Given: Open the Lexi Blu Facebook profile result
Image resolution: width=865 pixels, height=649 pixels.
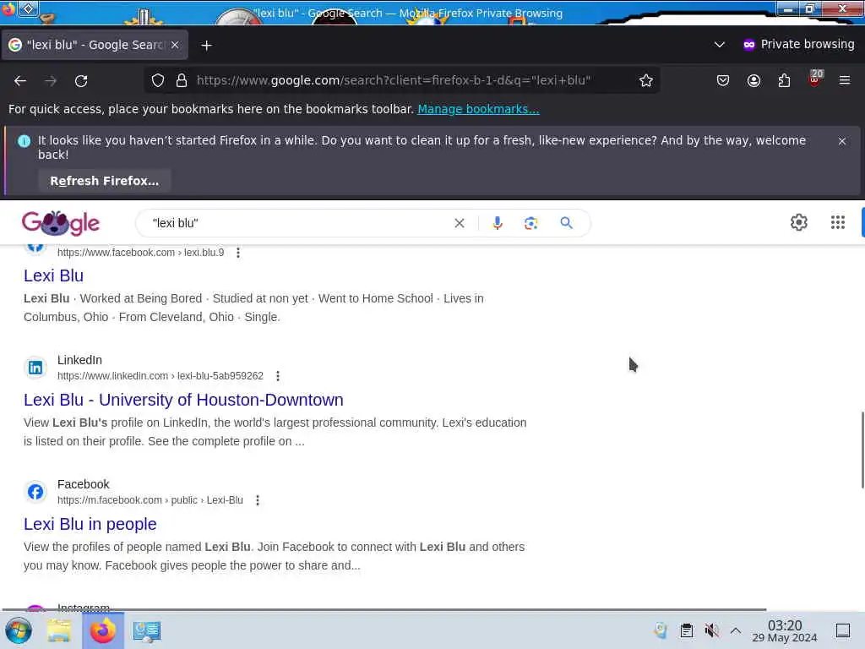Looking at the screenshot, I should pyautogui.click(x=53, y=275).
